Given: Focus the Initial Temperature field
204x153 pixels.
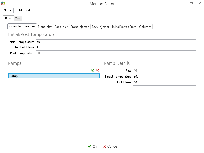Looking at the screenshot, I should [x=116, y=42].
